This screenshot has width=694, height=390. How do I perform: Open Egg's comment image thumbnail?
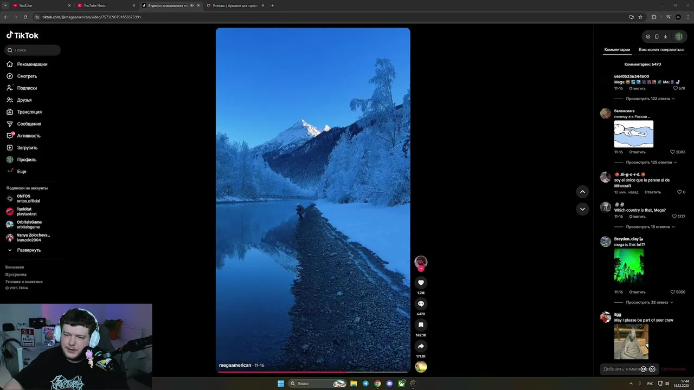[x=631, y=342]
